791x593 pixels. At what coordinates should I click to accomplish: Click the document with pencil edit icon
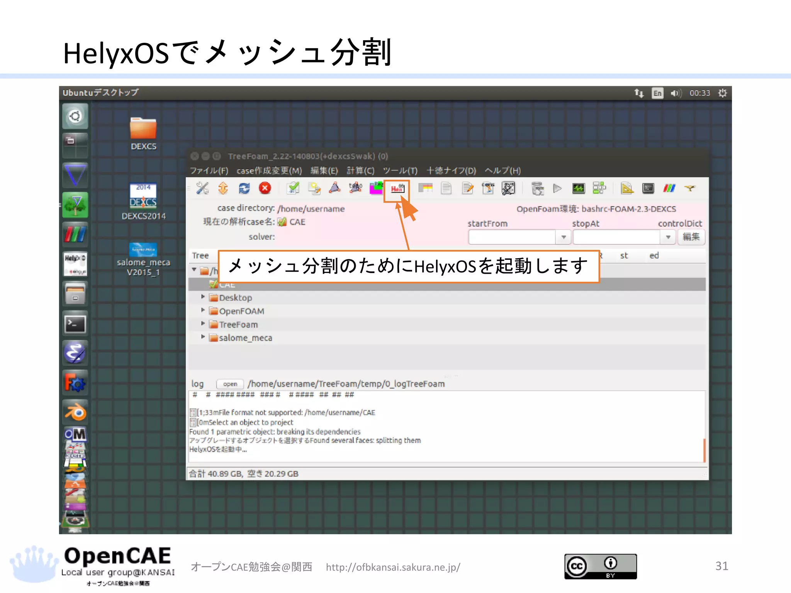tap(467, 188)
